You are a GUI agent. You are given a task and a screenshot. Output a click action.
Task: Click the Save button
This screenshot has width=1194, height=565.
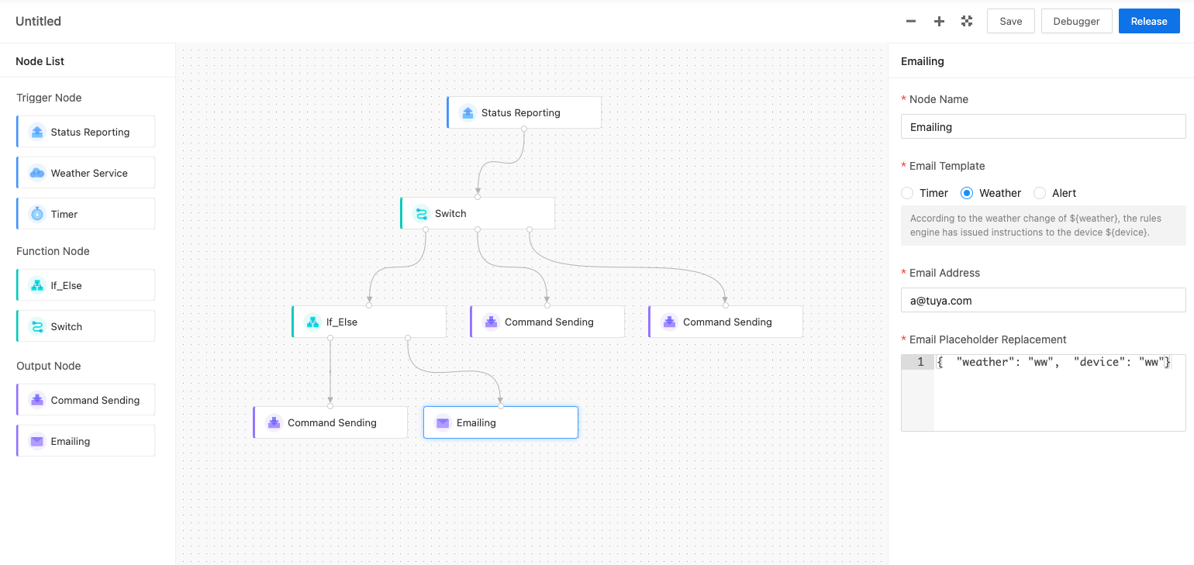1010,21
